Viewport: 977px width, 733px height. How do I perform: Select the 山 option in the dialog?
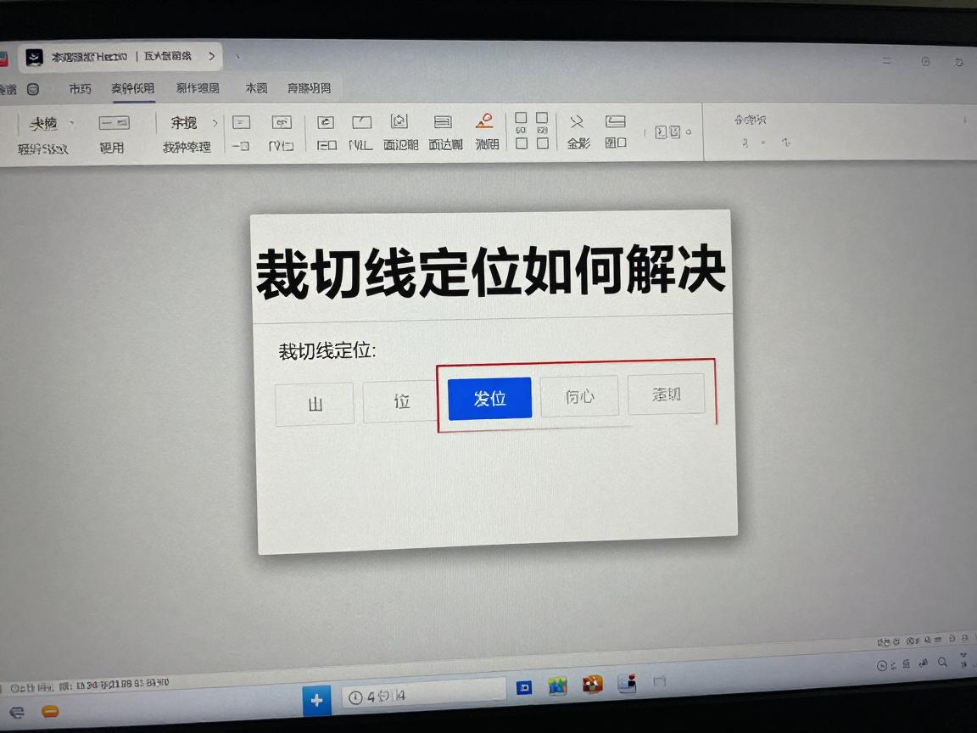tap(315, 404)
